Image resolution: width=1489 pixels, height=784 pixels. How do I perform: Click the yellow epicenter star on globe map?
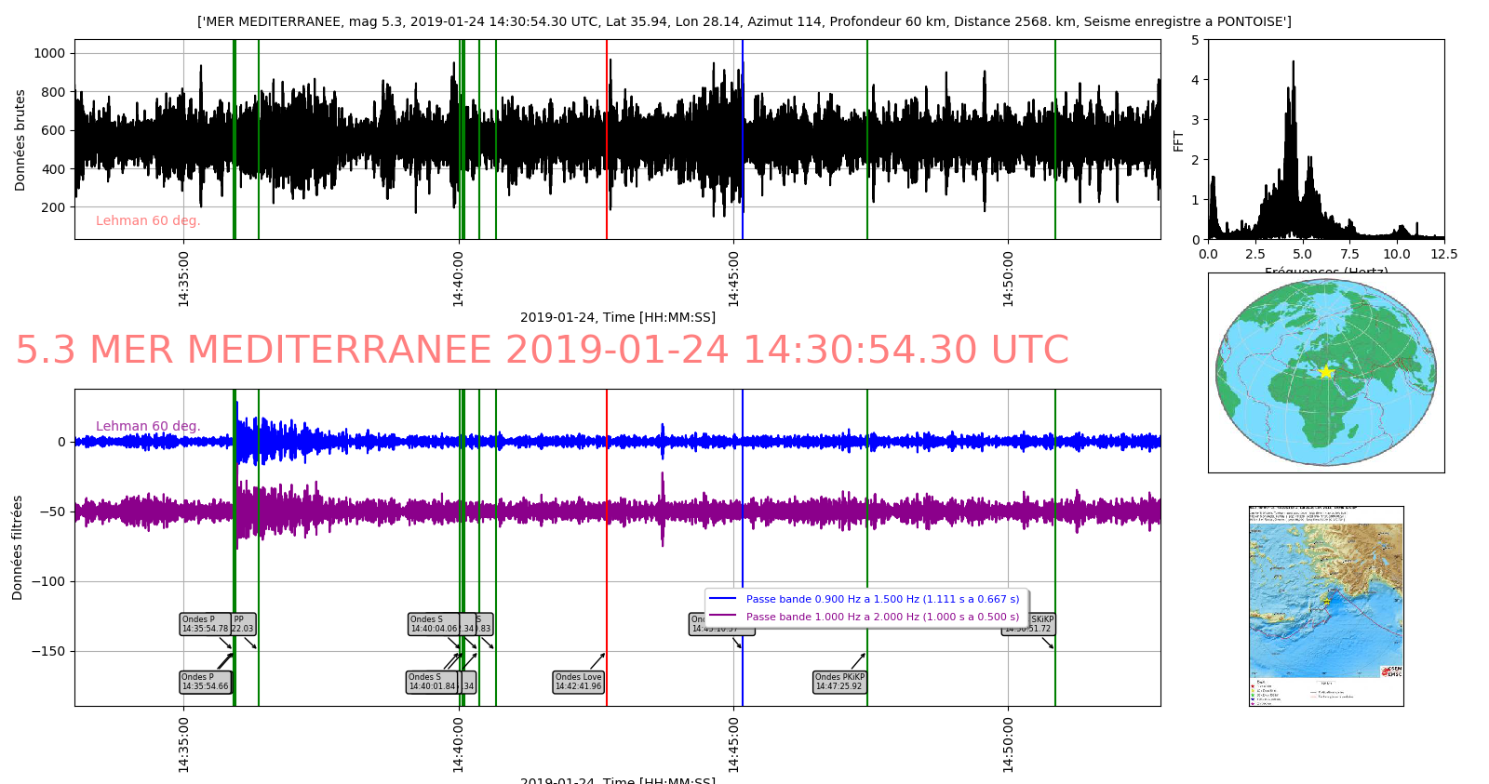pos(1325,372)
